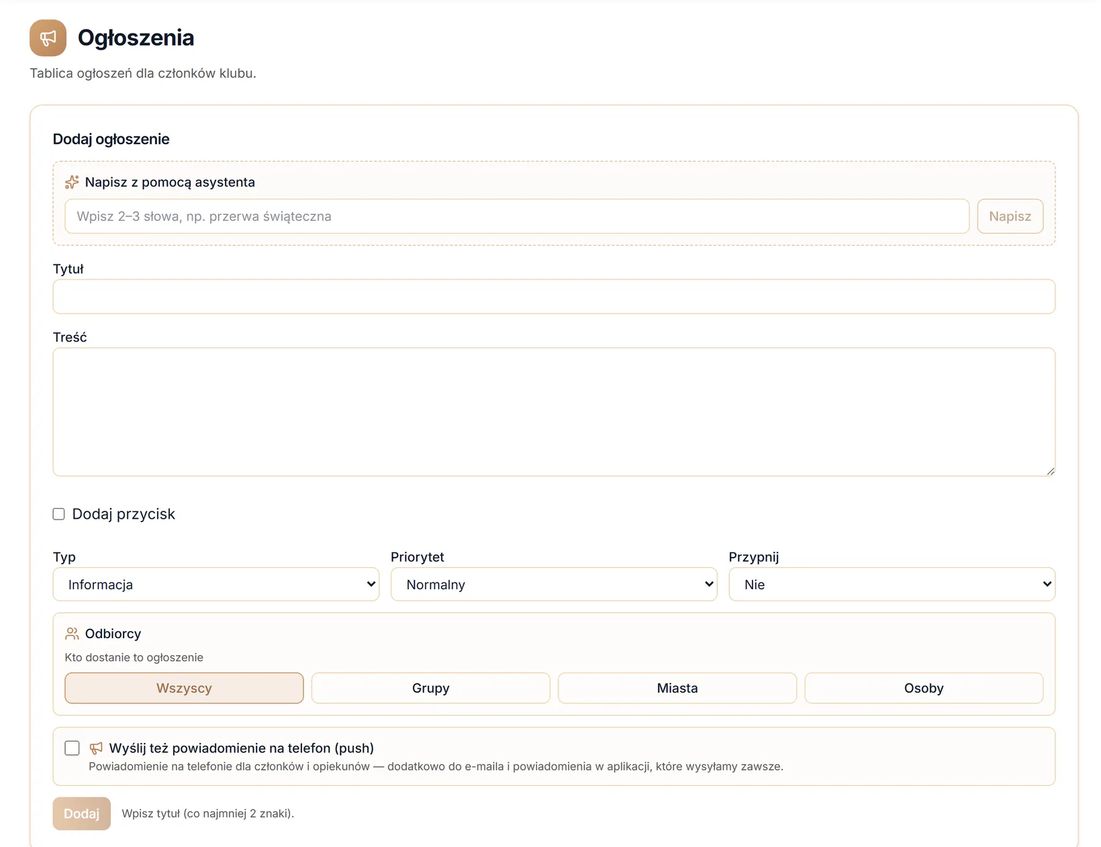The height and width of the screenshot is (847, 1101).
Task: Enable the Dodaj przycisk checkbox
Action: 59,514
